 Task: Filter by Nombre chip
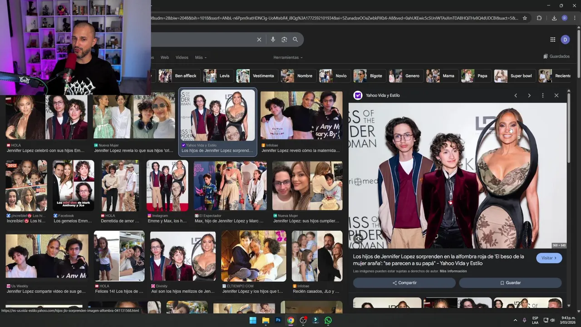pyautogui.click(x=297, y=76)
